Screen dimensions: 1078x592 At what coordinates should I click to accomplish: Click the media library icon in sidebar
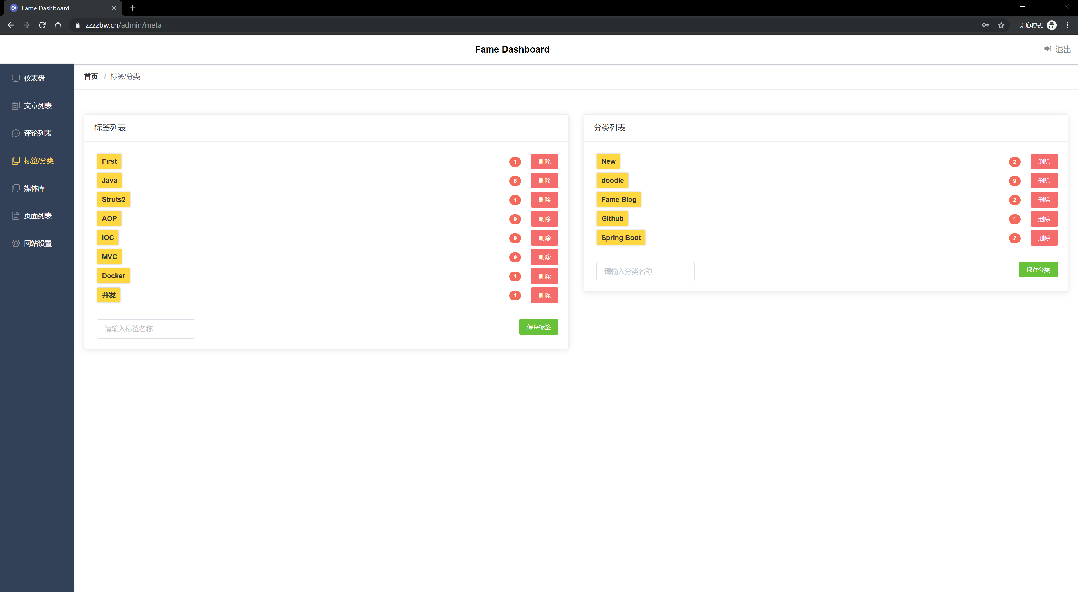pos(15,188)
